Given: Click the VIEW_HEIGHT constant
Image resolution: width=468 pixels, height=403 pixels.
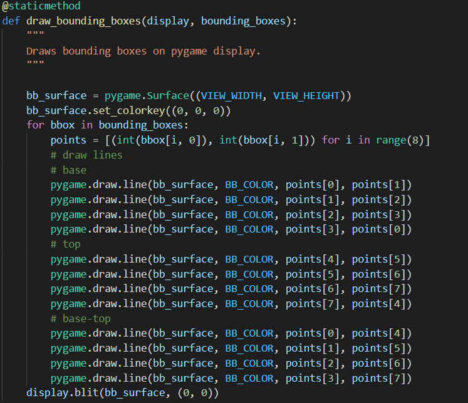Looking at the screenshot, I should pos(306,96).
